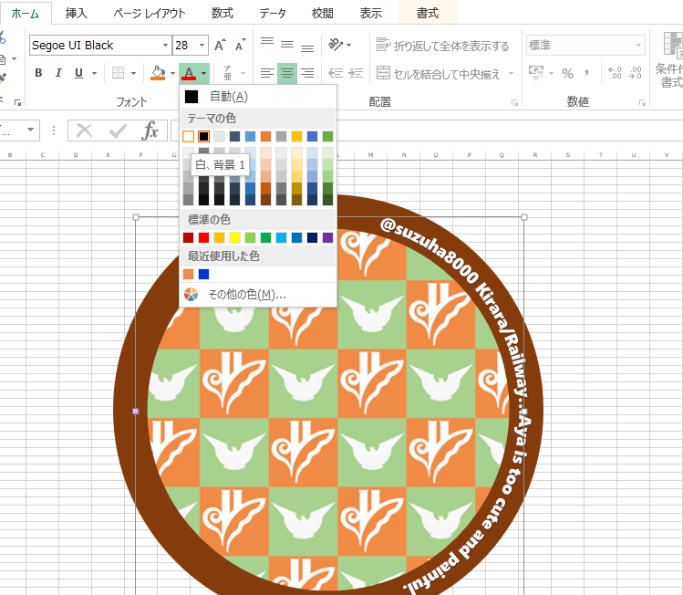
Task: Click the Decrease Font Size icon
Action: click(240, 45)
